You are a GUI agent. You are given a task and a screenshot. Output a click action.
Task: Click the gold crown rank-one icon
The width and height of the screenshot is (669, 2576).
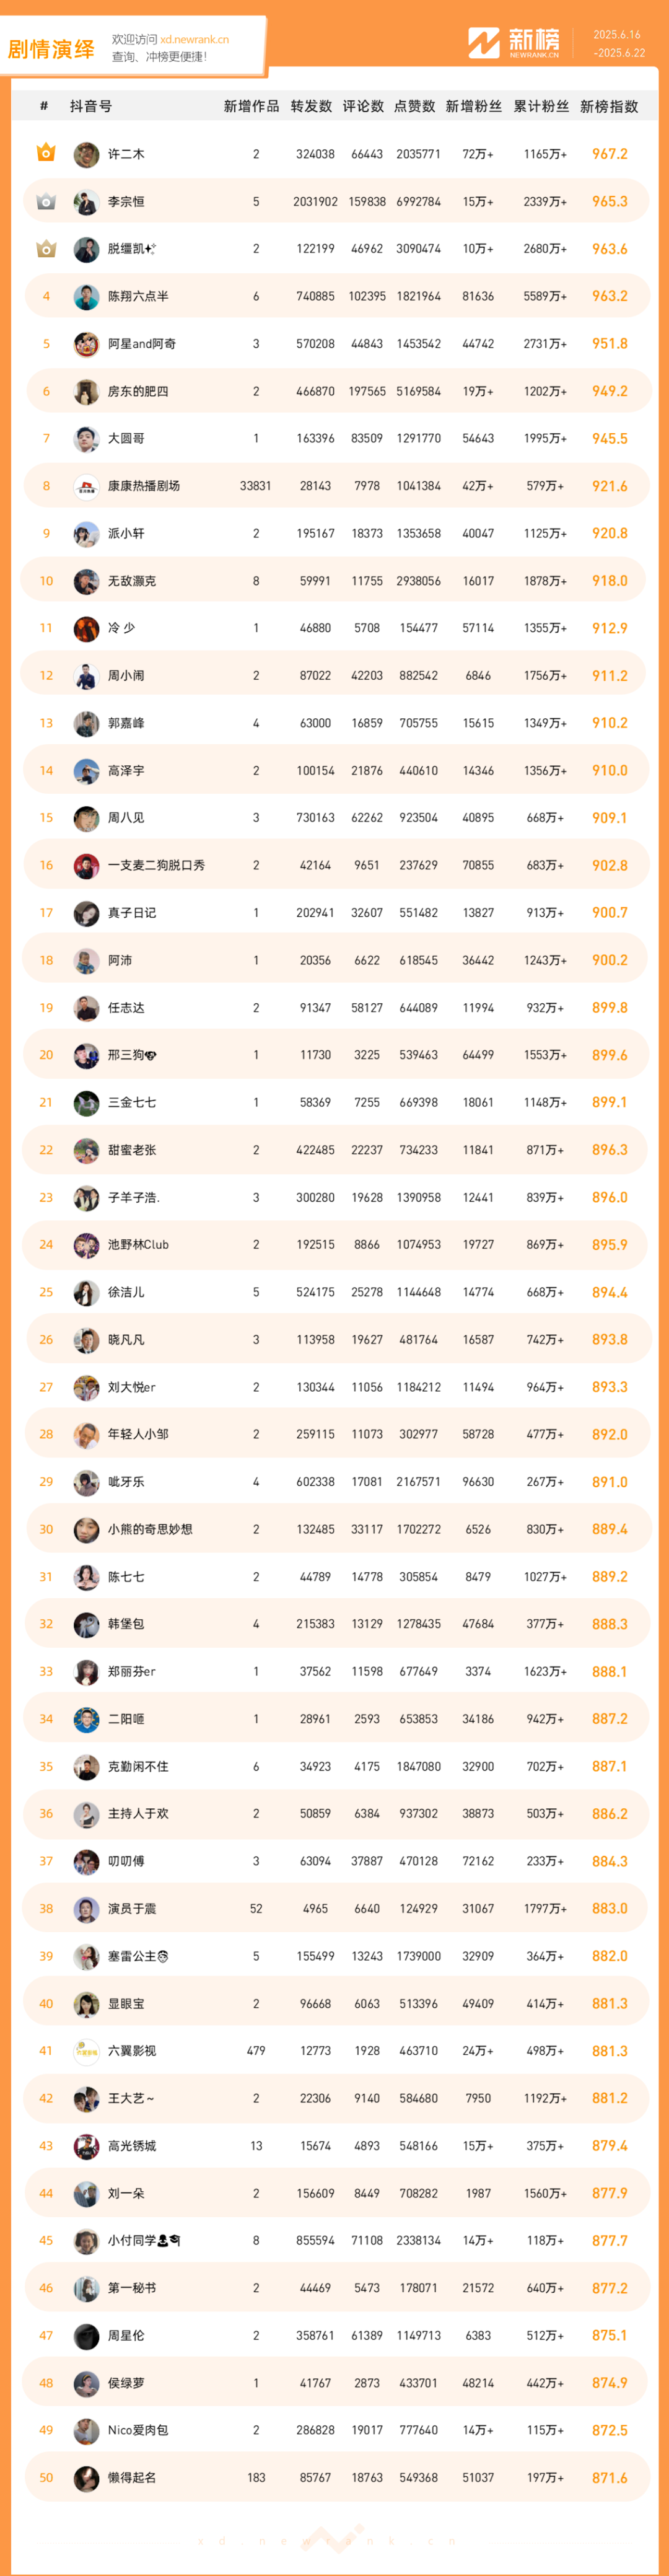pyautogui.click(x=46, y=153)
